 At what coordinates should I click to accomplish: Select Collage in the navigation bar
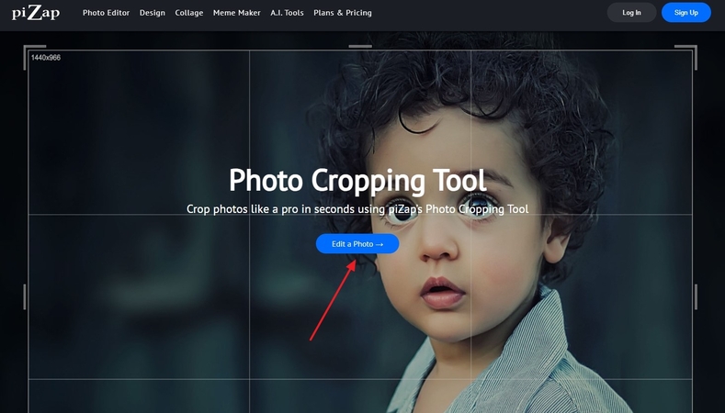tap(188, 13)
